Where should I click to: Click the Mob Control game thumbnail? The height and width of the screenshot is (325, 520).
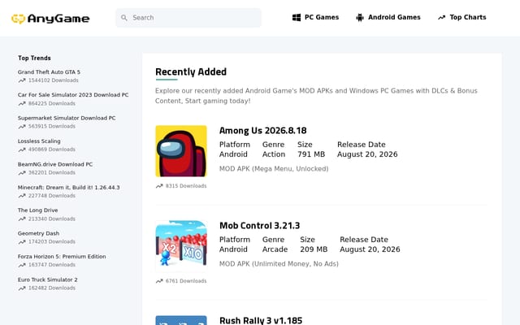[x=181, y=246]
